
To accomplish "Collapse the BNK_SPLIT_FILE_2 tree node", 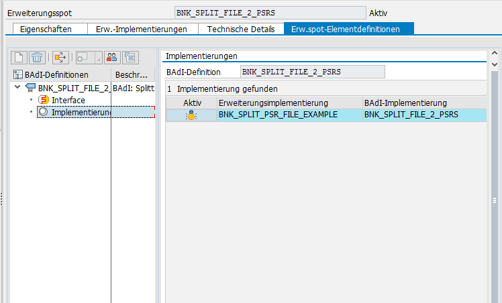I will point(17,88).
